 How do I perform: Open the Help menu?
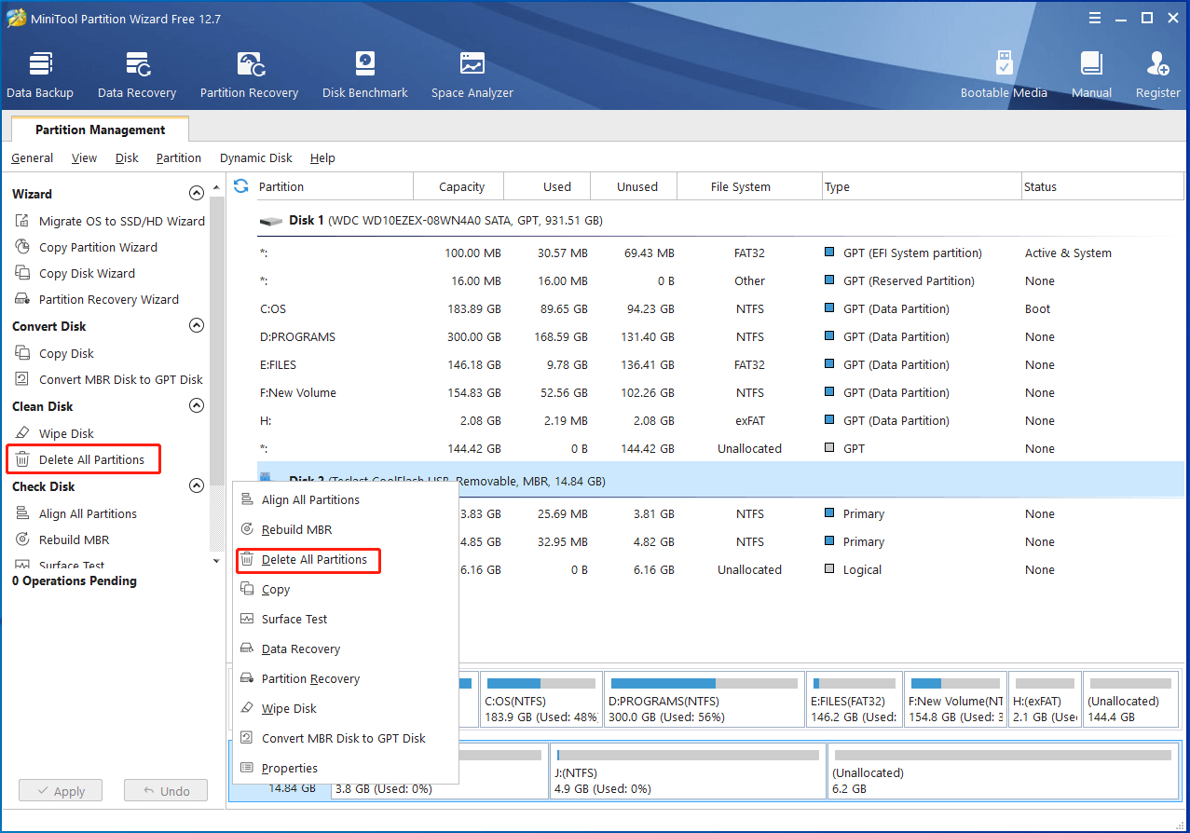(x=322, y=157)
